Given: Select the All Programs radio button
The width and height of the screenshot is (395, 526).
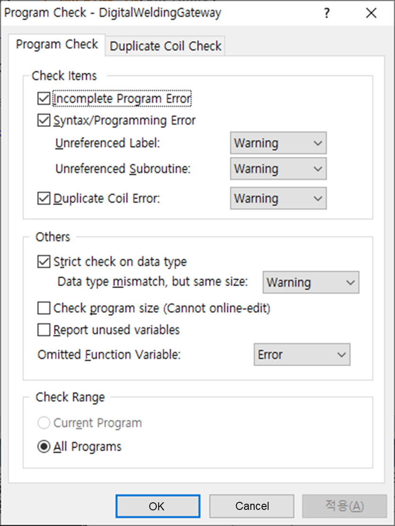Looking at the screenshot, I should coord(44,447).
